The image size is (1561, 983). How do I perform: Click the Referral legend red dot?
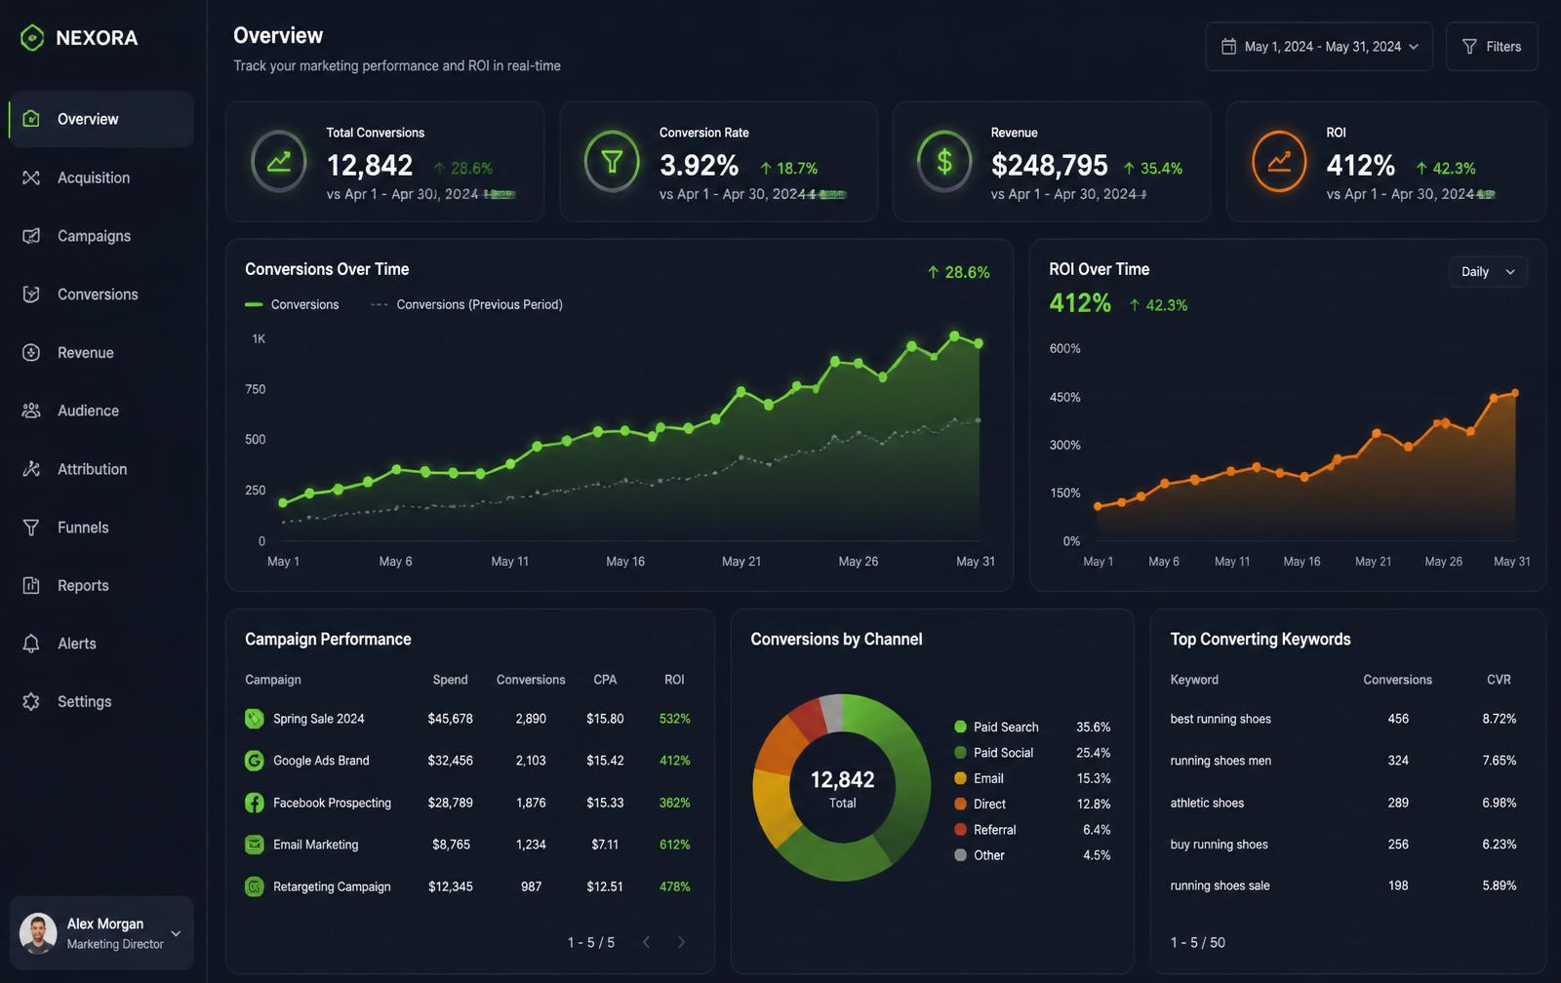tap(960, 830)
